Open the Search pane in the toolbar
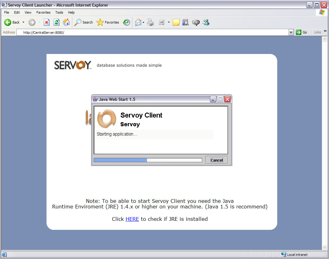This screenshot has width=329, height=259. tap(84, 22)
